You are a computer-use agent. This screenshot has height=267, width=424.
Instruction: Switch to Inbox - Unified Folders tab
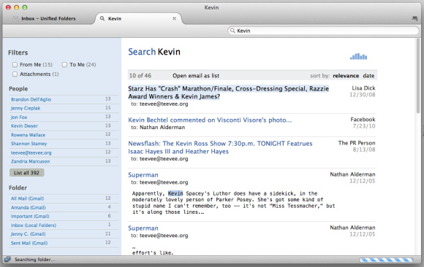click(49, 18)
